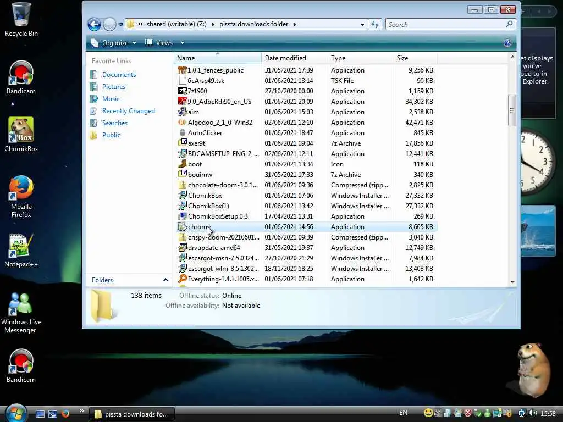Select the Algodoo_2_1_0-Win32 file icon
The width and height of the screenshot is (563, 422).
183,123
